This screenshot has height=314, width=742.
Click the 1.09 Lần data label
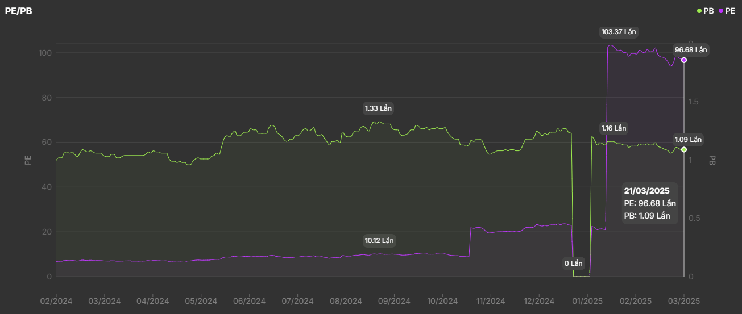(x=688, y=139)
